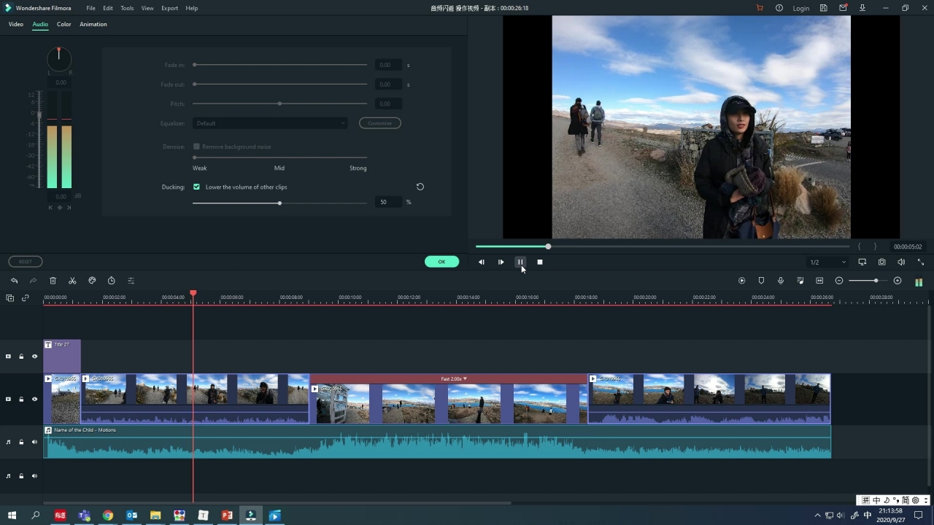The height and width of the screenshot is (525, 934).
Task: Click the ducking value field showing 50
Action: tap(388, 202)
